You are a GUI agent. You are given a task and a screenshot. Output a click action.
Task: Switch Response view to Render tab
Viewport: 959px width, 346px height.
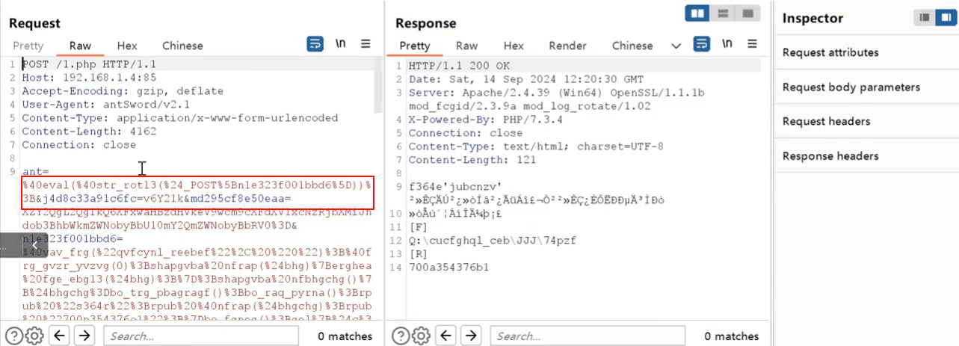pyautogui.click(x=568, y=46)
